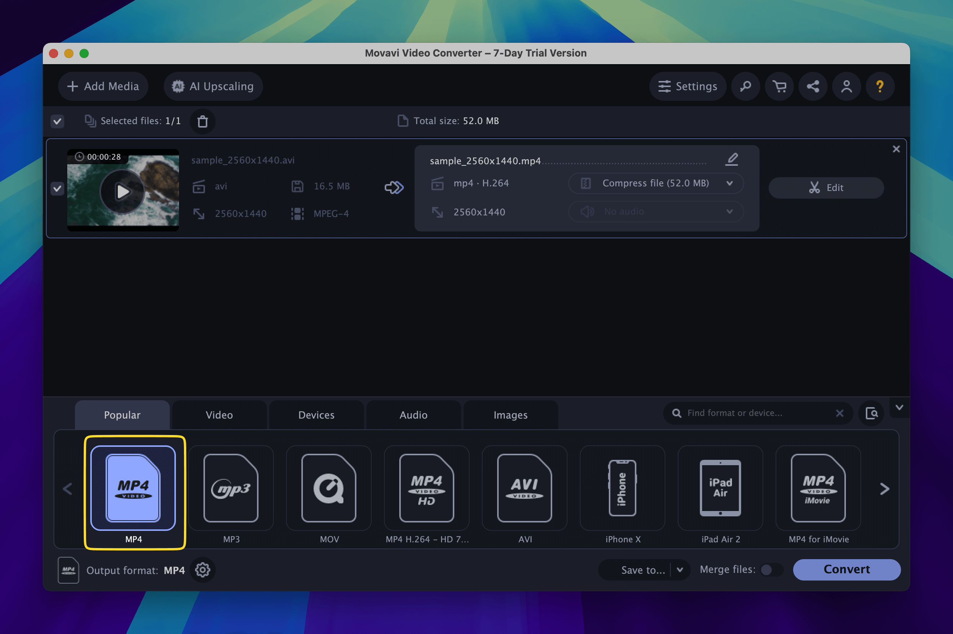
Task: Click the sample_2560x1440.mp4 output filename
Action: click(x=485, y=161)
